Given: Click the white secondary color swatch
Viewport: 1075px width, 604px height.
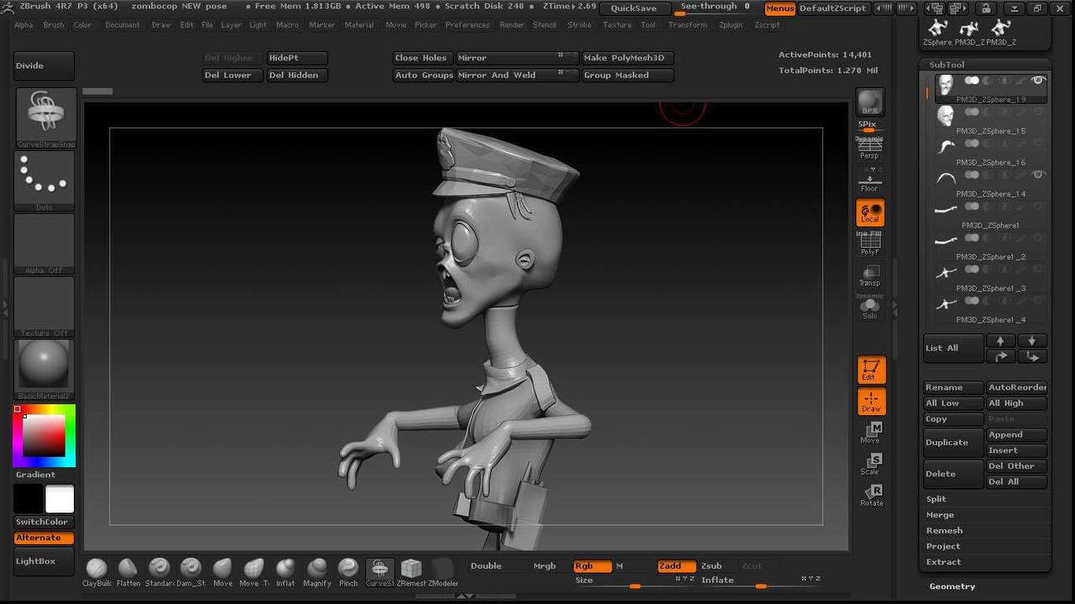Looking at the screenshot, I should tap(60, 499).
